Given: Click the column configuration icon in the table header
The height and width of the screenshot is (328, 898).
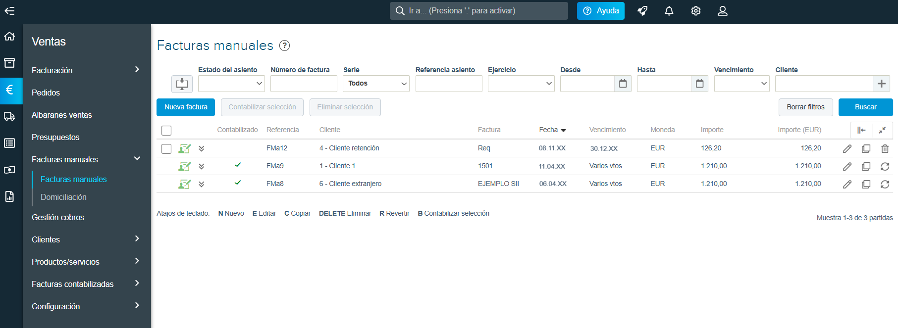Looking at the screenshot, I should click(x=861, y=130).
